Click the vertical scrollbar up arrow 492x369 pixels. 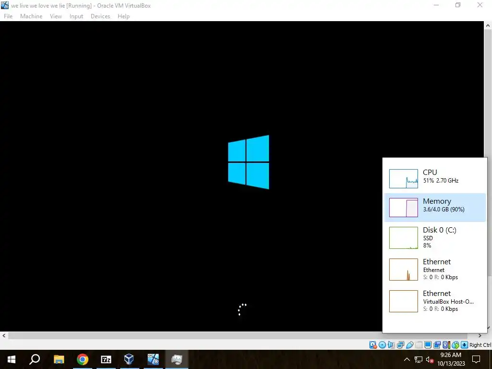point(488,25)
